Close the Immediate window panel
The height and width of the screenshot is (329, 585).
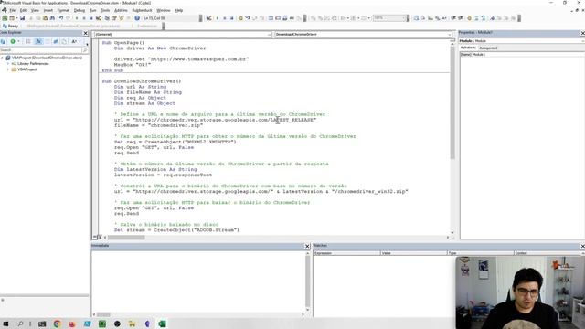click(307, 246)
